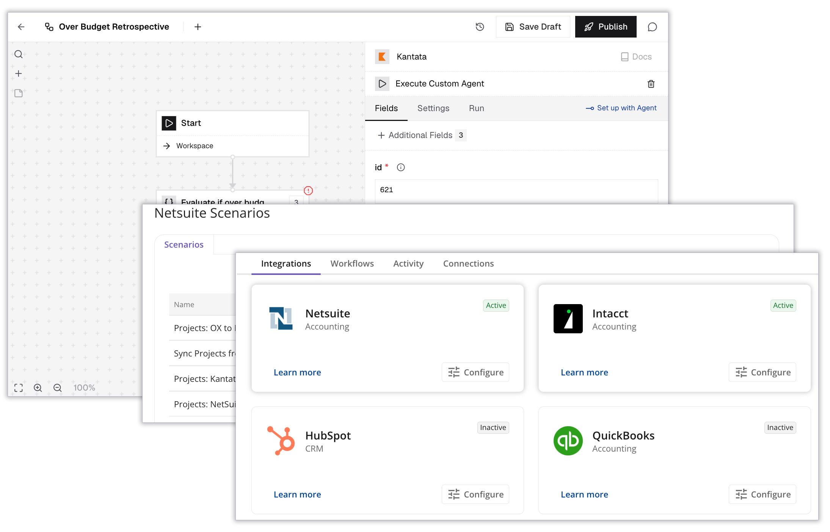Add a new tab with the plus icon
Image resolution: width=830 pixels, height=532 pixels.
[198, 27]
